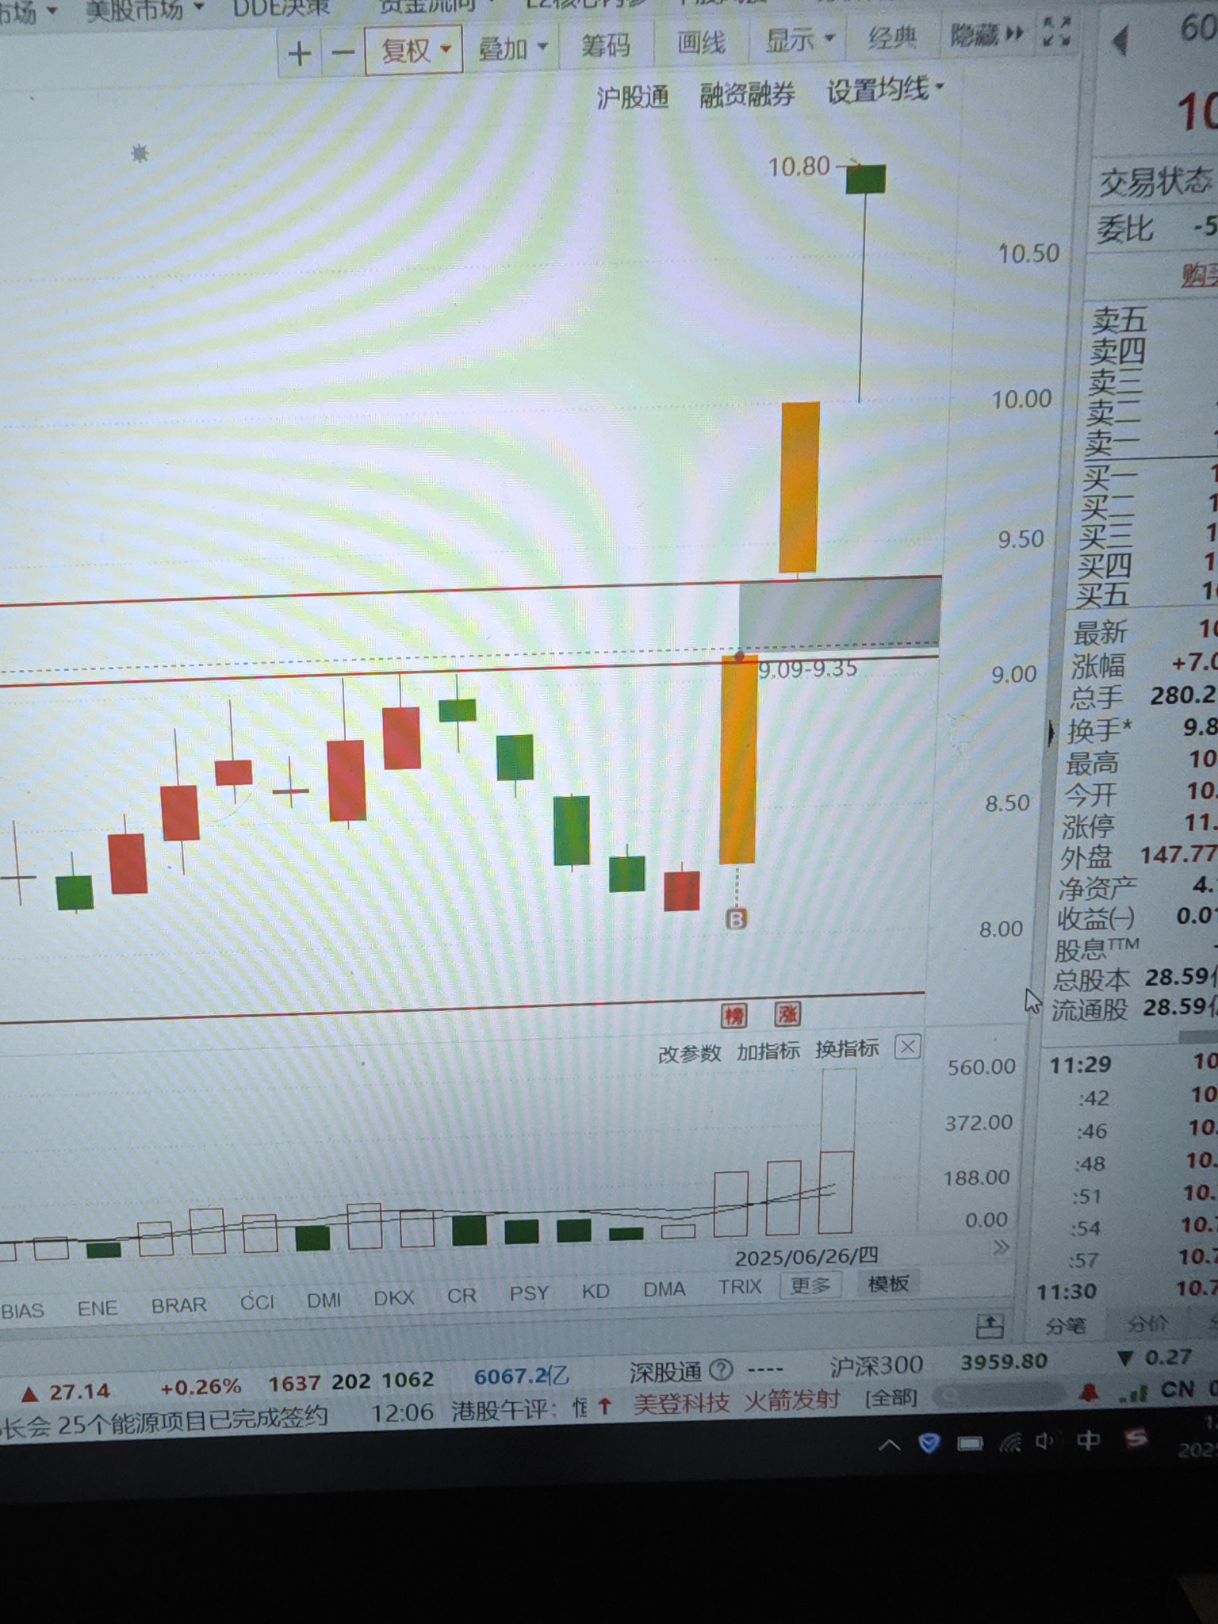Click 沪深300 index in status bar
The image size is (1218, 1624).
(x=876, y=1365)
